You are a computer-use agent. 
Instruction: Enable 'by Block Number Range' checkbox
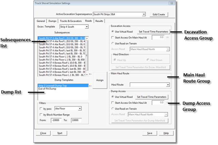pyautogui.click(x=41, y=115)
